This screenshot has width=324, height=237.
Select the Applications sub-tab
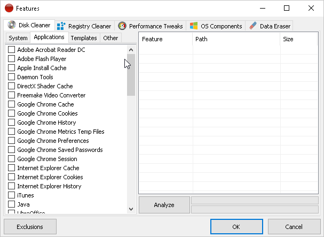point(49,37)
